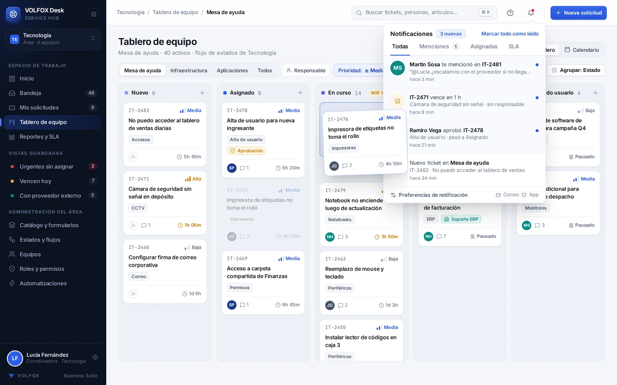Add card to Asignado column with plus icon

[x=300, y=93]
